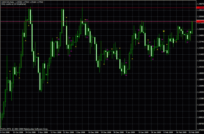Click the 16 Feb 2009 date label

tap(181, 132)
